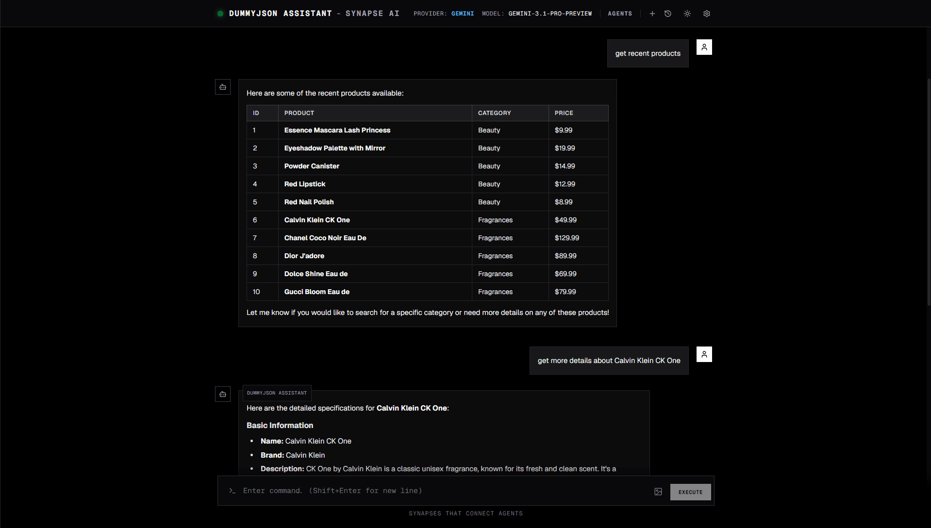Image resolution: width=931 pixels, height=528 pixels.
Task: Open the Agents menu
Action: [x=620, y=14]
